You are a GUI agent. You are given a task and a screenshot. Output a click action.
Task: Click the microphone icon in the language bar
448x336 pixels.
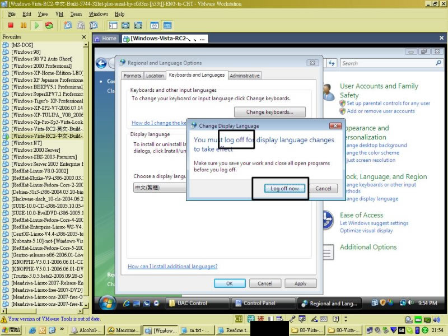[292, 319]
